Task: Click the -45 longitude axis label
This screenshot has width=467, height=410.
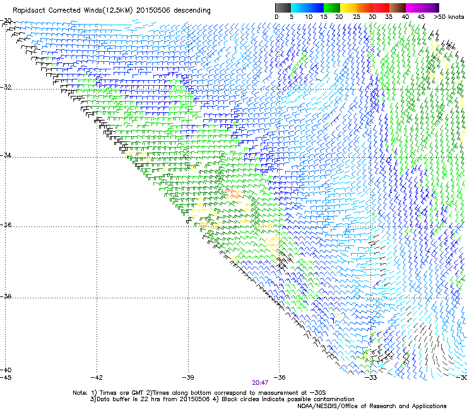Action: 5,378
